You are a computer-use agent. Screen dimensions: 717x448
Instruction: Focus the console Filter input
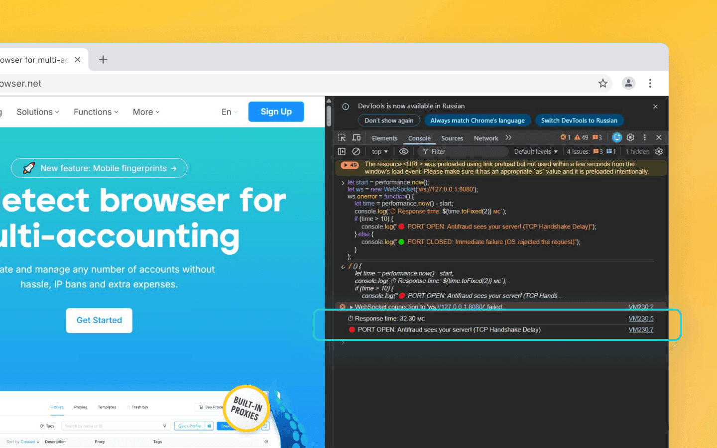click(x=463, y=151)
